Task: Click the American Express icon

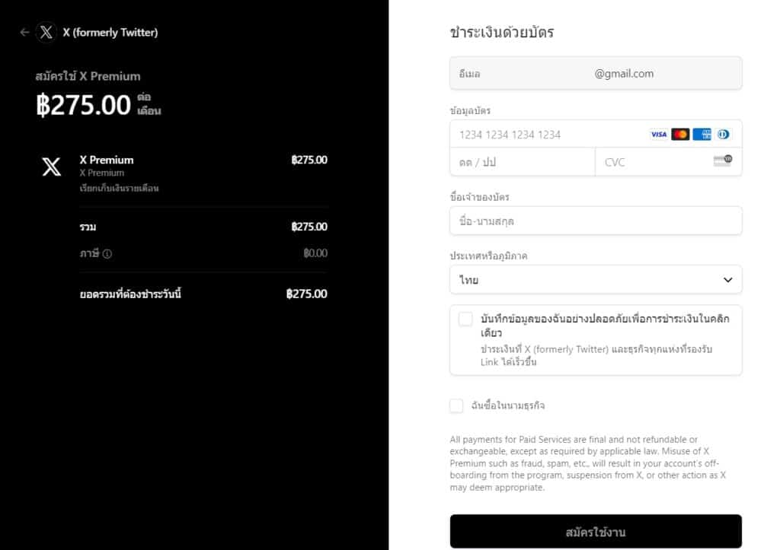Action: tap(702, 135)
